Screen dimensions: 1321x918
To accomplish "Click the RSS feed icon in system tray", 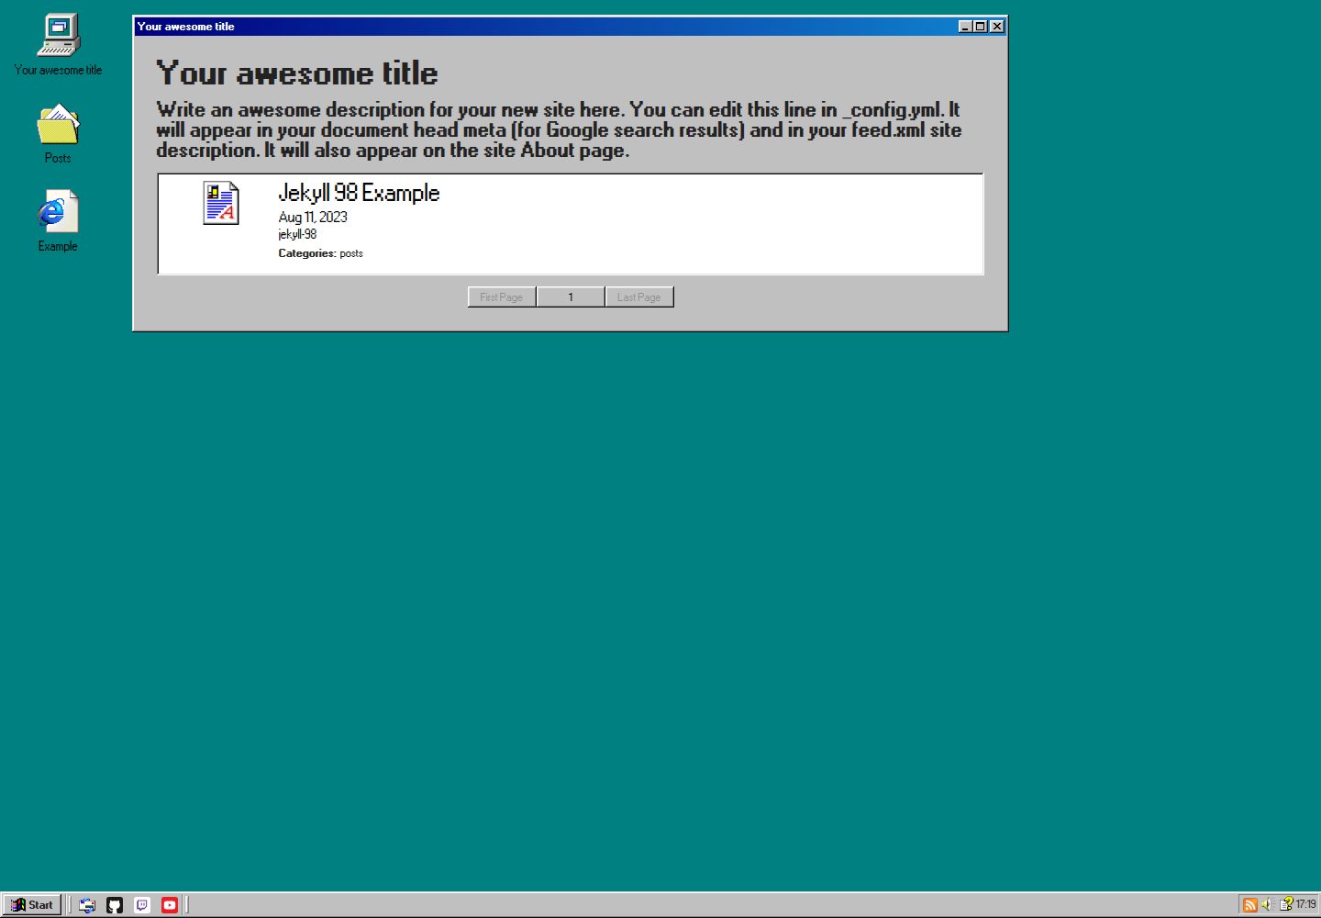I will pos(1249,905).
